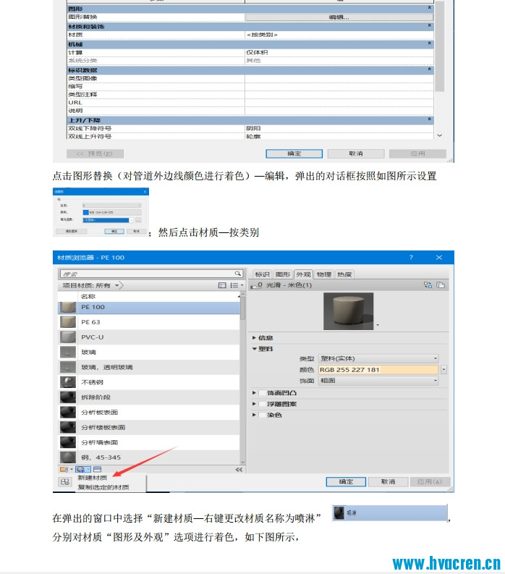Expand the 浮雕图案 section arrow
Viewport: 505px width, 574px height.
pos(254,404)
